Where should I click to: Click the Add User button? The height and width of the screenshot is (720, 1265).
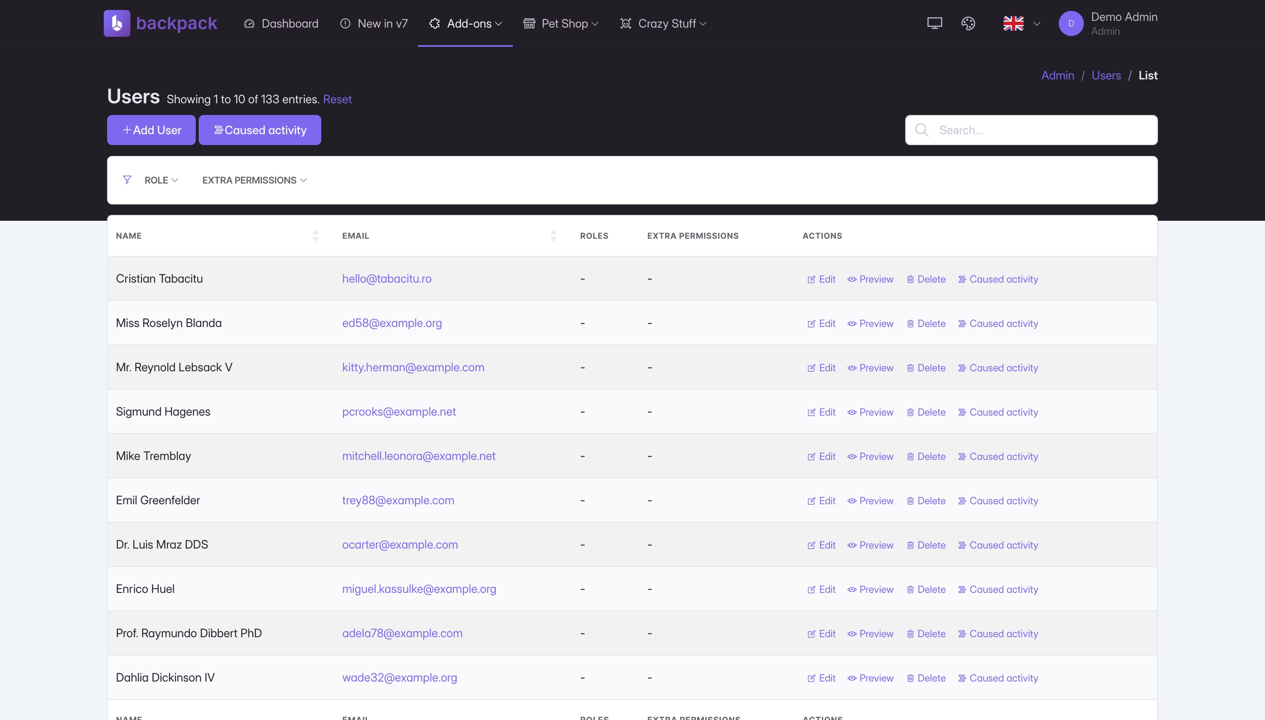(151, 130)
